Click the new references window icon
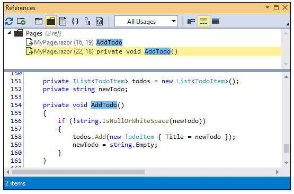Screen dimensions: 294x194 click(x=21, y=21)
